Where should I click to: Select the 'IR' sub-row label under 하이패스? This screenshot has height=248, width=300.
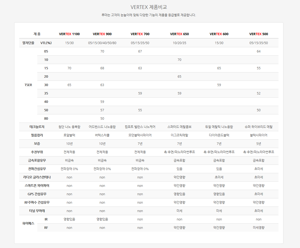[46, 219]
